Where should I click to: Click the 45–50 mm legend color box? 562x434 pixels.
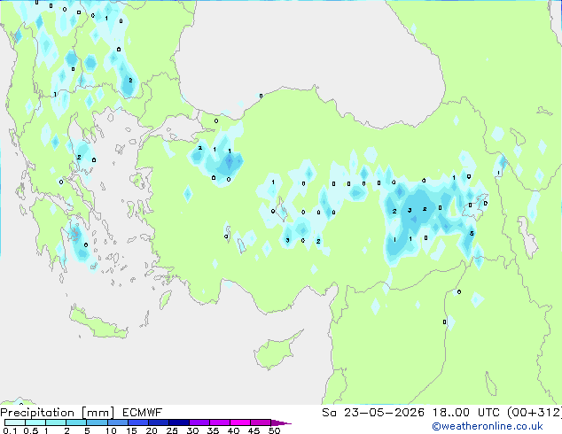tap(261, 422)
